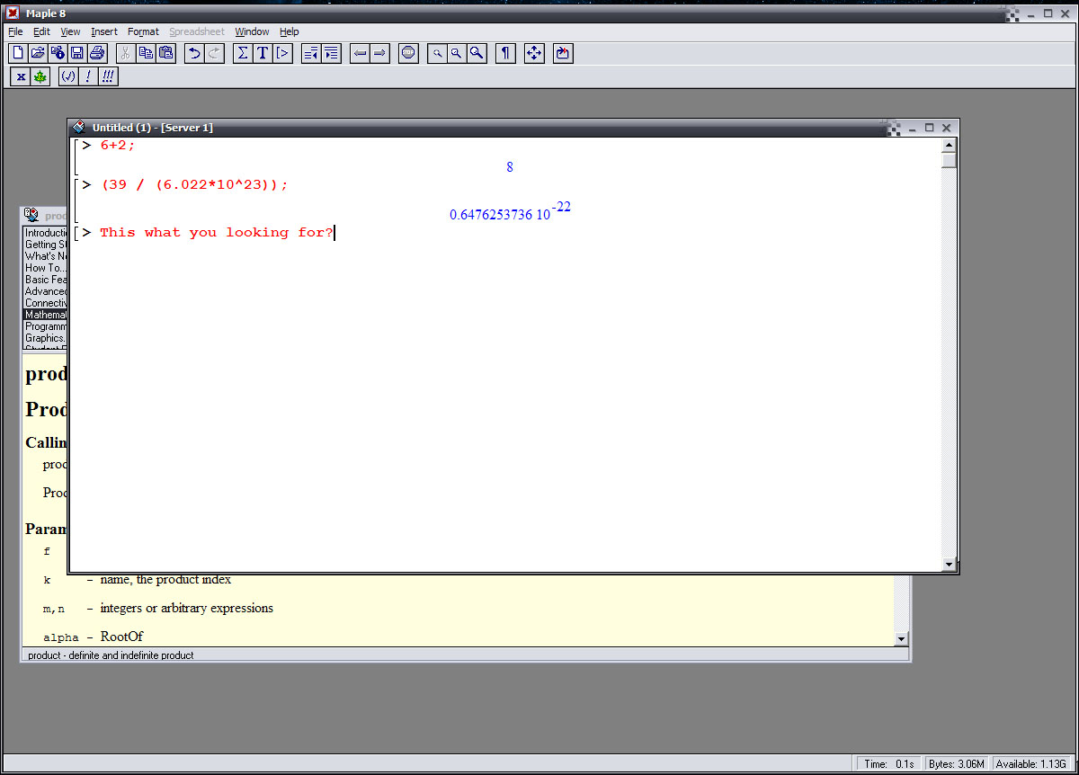Click "RootOf" text in the help window

121,637
